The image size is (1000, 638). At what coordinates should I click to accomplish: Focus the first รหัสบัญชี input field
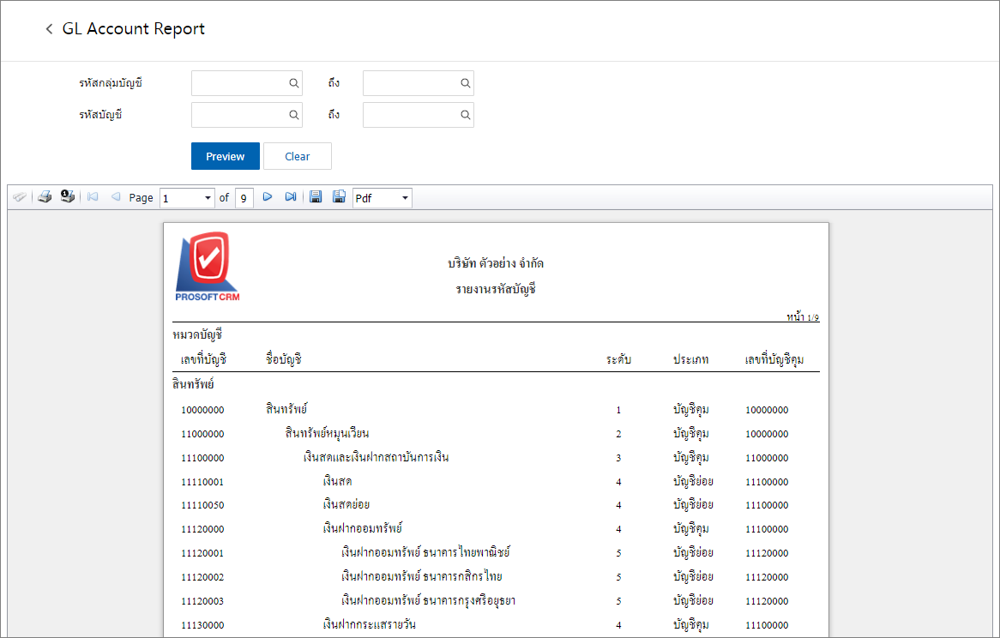click(247, 115)
